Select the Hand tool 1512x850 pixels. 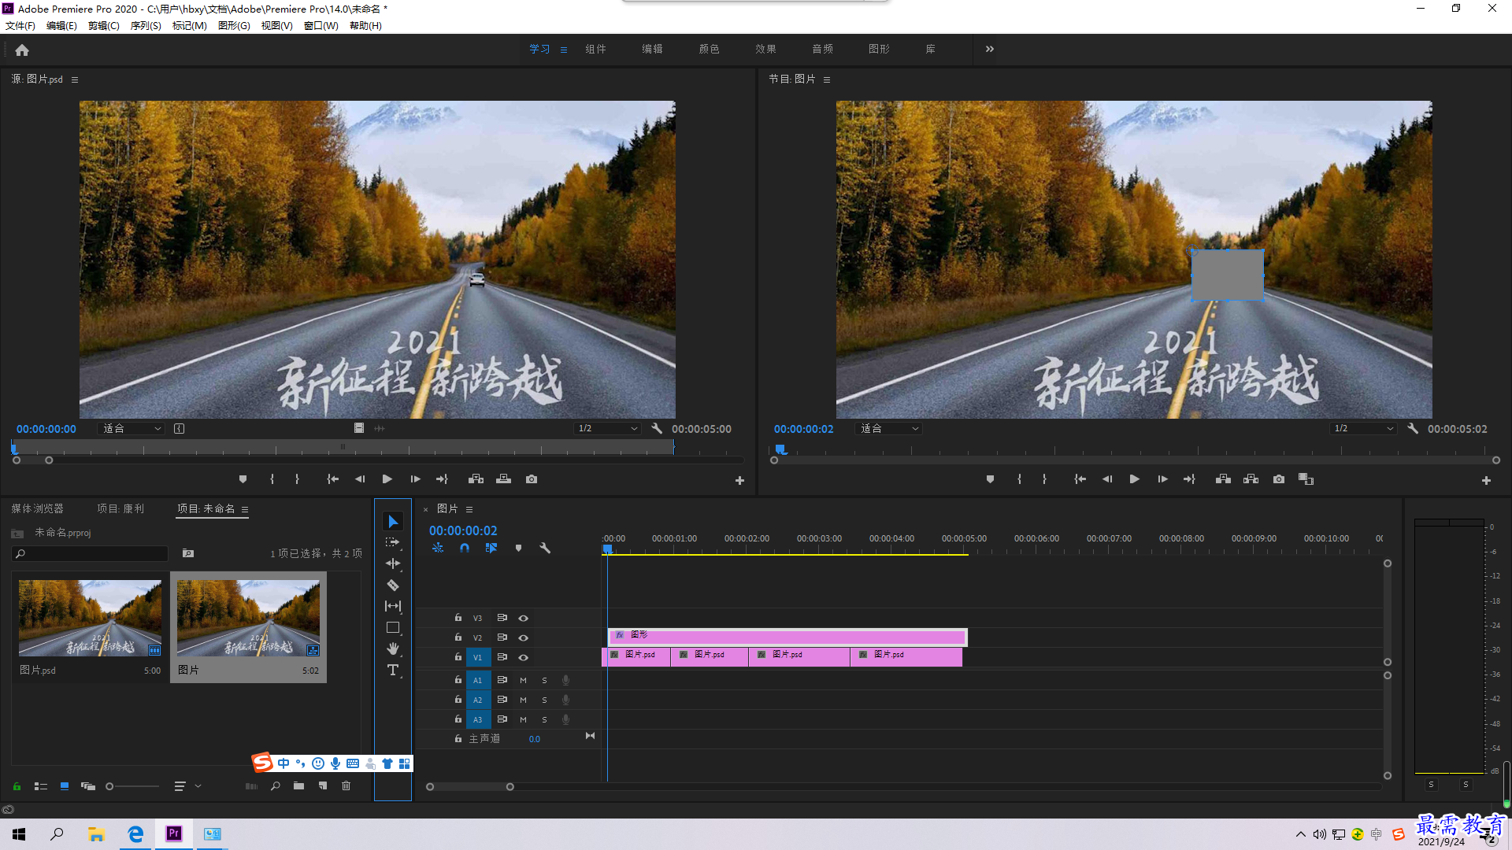click(393, 649)
